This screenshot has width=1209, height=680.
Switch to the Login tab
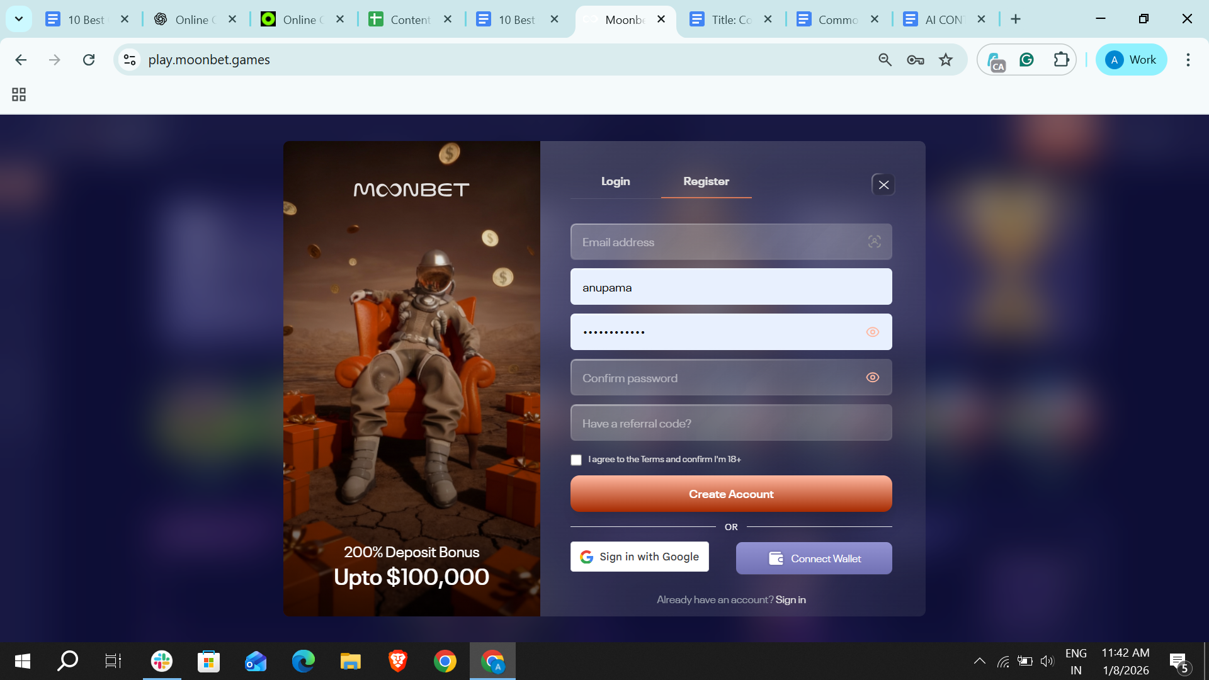click(x=615, y=181)
